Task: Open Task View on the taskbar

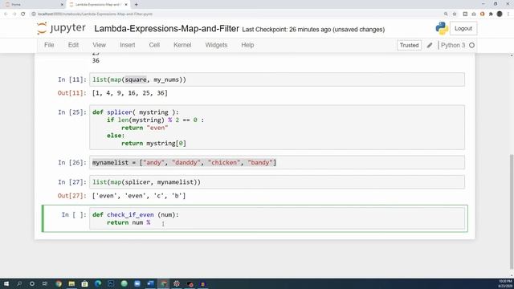Action: coord(45,283)
